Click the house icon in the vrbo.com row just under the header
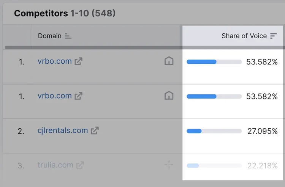285x187 pixels. pyautogui.click(x=169, y=61)
